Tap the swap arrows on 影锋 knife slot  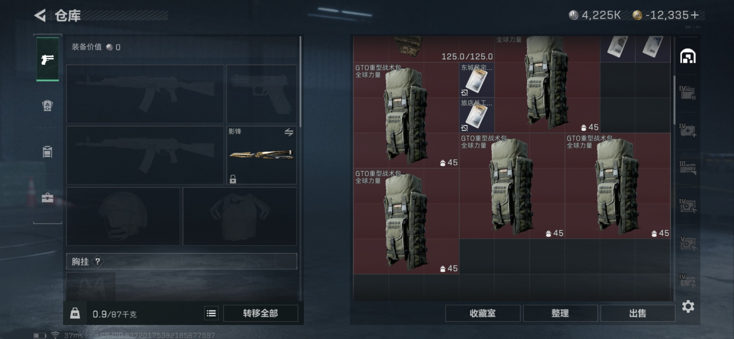pyautogui.click(x=289, y=132)
